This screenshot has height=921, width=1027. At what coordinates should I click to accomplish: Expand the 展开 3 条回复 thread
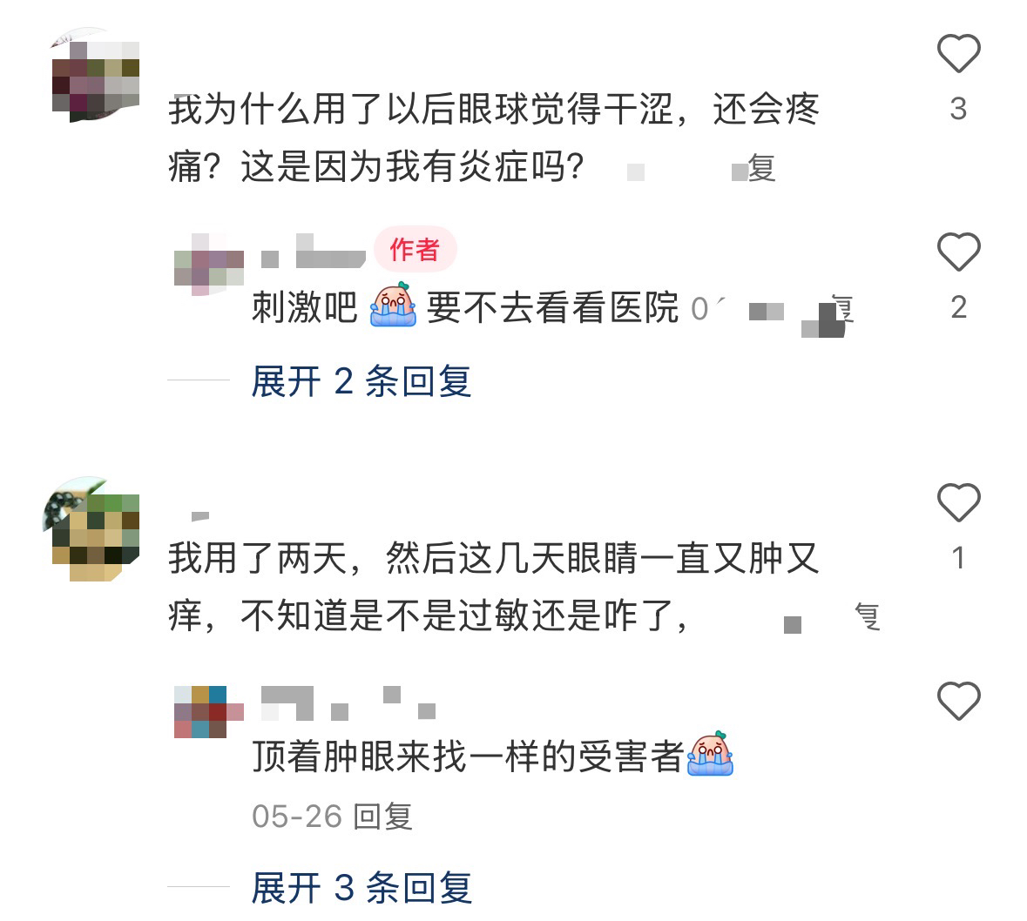click(x=361, y=888)
